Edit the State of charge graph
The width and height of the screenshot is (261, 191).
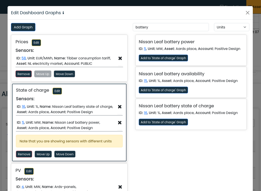click(x=57, y=91)
